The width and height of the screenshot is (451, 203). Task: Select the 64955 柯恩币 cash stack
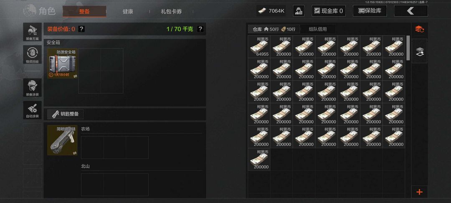[x=259, y=47]
